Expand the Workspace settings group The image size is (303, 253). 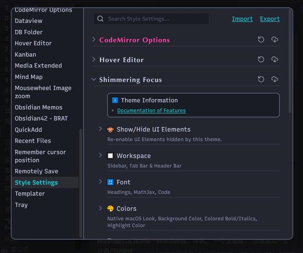coord(101,155)
